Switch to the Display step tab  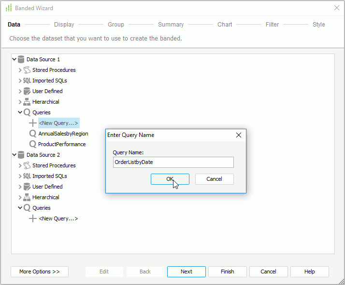pos(64,25)
